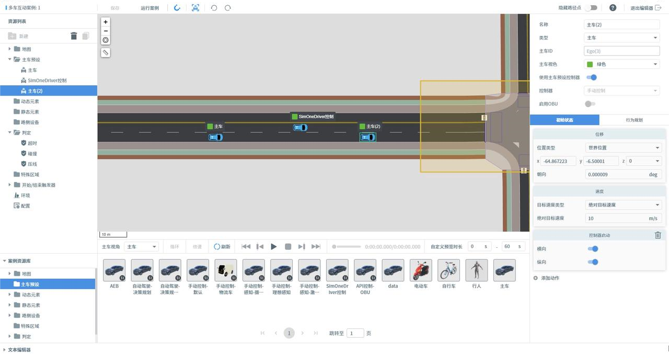Viewport: 669px width, 356px height.
Task: Click the redo arrow in top toolbar
Action: [x=228, y=8]
